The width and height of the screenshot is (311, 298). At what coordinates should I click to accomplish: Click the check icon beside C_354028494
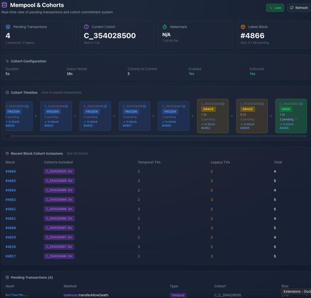click(66, 106)
